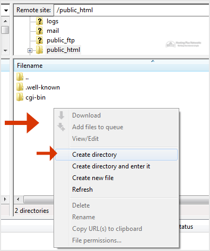Click the public_ftp folder icon

[40, 40]
